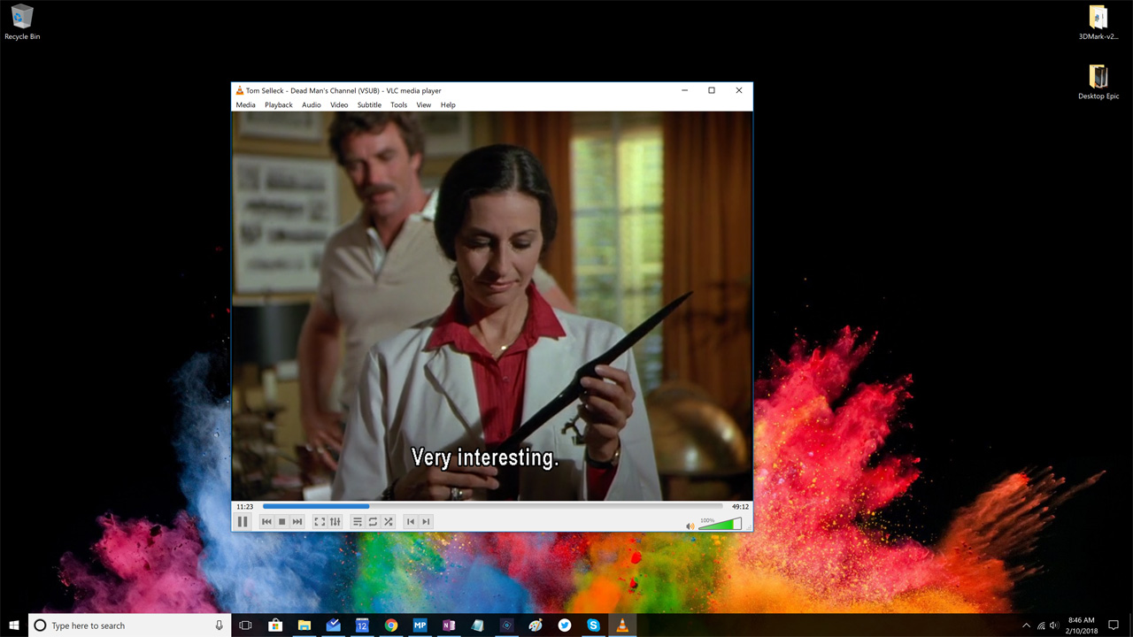The width and height of the screenshot is (1133, 637).
Task: Toggle loop playback mode
Action: (x=372, y=521)
